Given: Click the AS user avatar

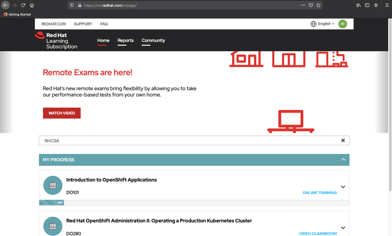Looking at the screenshot, I should click(x=343, y=24).
